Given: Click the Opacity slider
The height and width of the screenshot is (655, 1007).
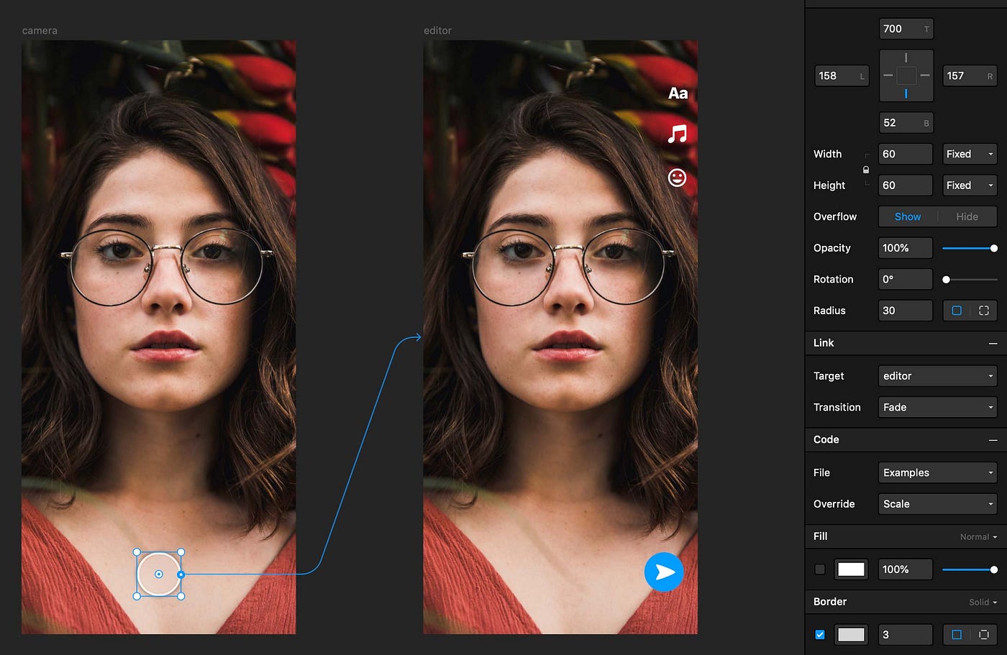Looking at the screenshot, I should (x=970, y=248).
